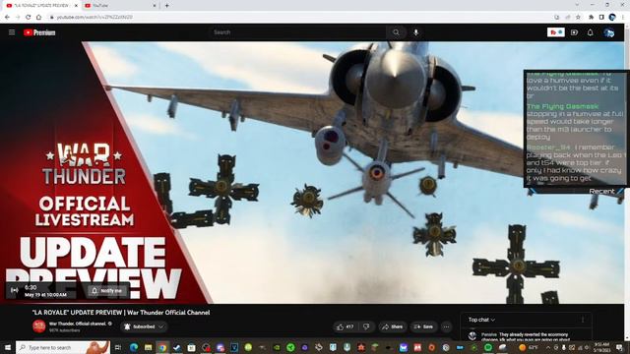630x354 pixels.
Task: Click the video title LA ROYALE UPDATE PREVIEW
Action: coord(121,313)
